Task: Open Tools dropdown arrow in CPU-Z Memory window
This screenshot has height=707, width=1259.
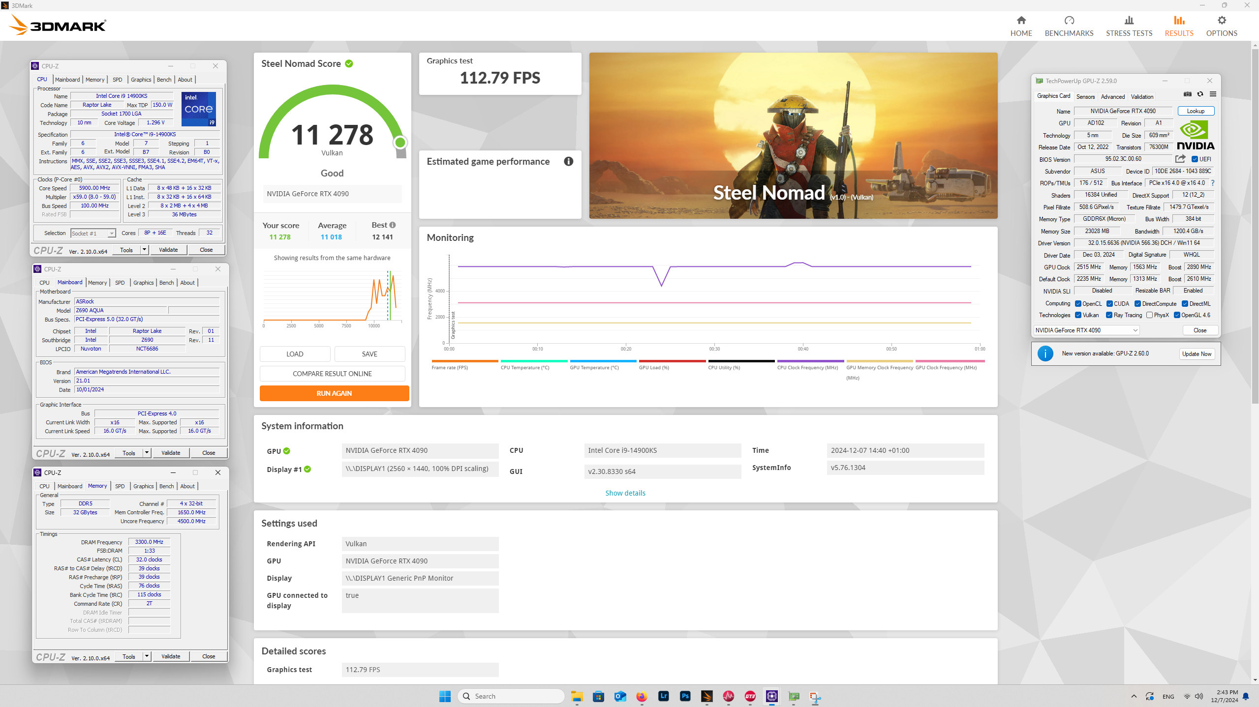Action: [x=147, y=656]
